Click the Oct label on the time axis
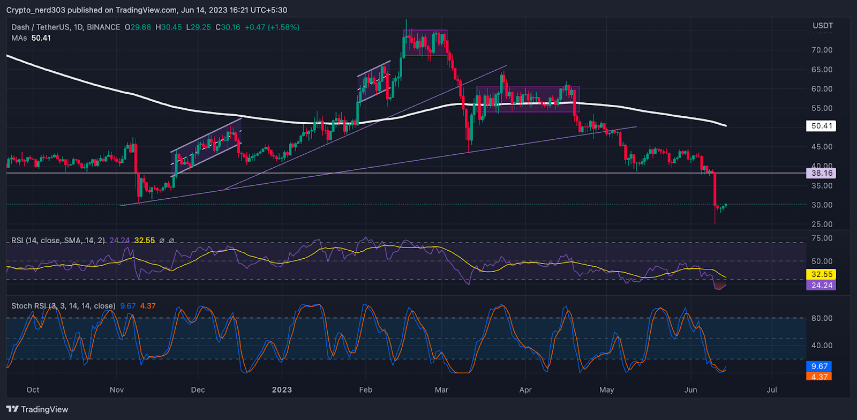 tap(33, 390)
